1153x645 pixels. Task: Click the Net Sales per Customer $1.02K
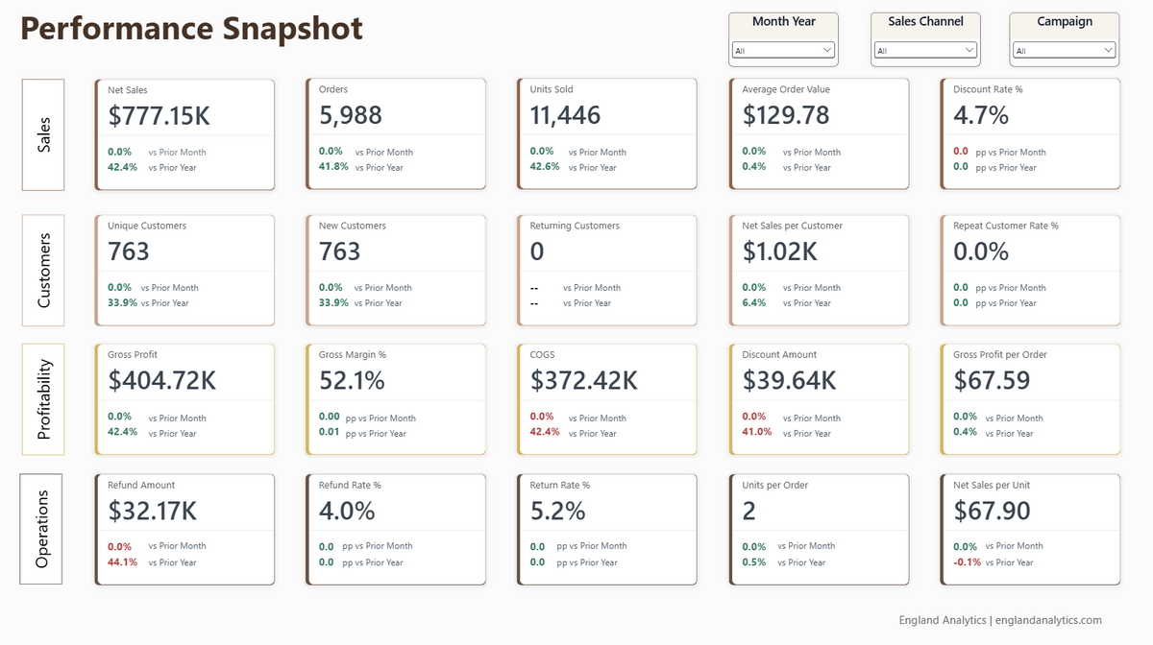(780, 251)
